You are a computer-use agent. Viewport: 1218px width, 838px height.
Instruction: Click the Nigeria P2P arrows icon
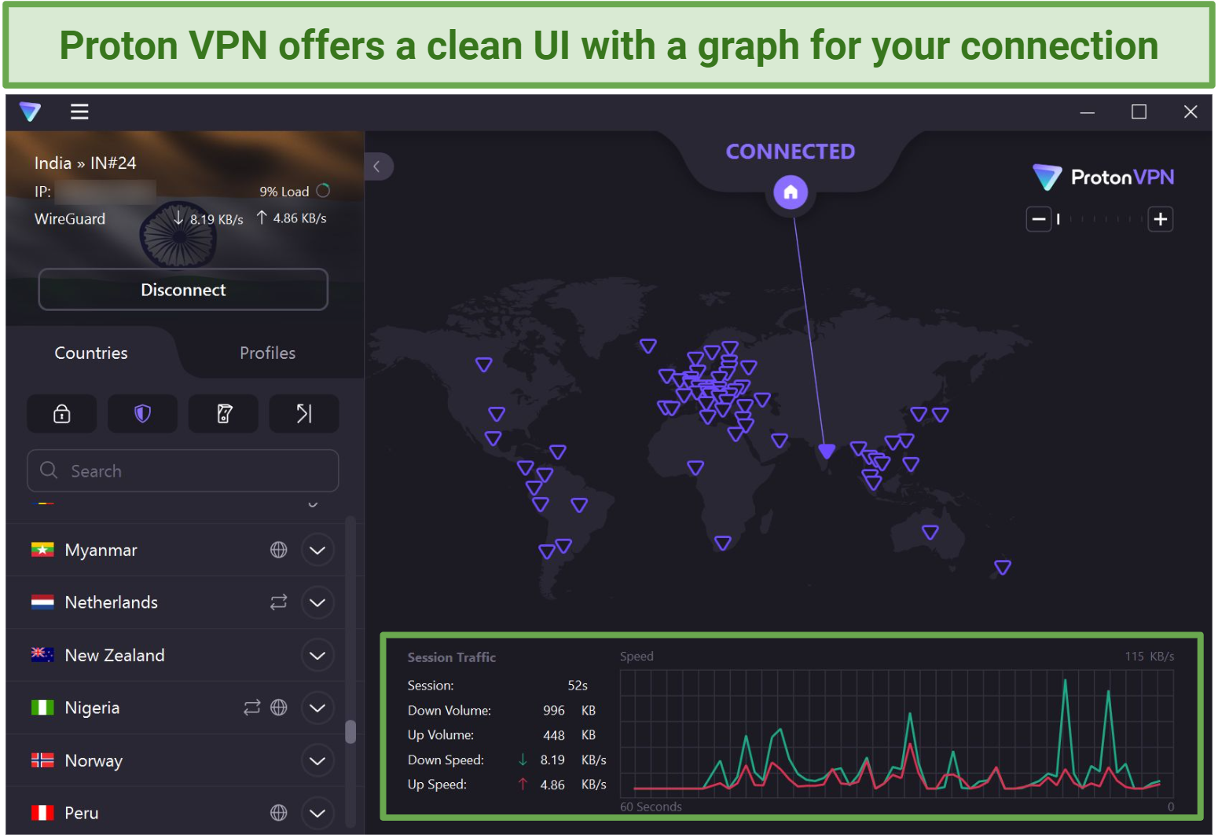click(251, 708)
